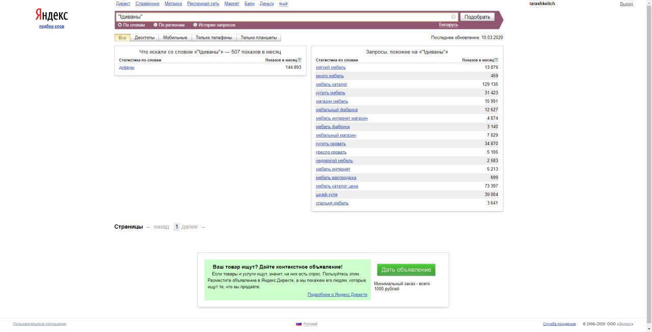Open 'Баян' top navigation link

coord(250,4)
